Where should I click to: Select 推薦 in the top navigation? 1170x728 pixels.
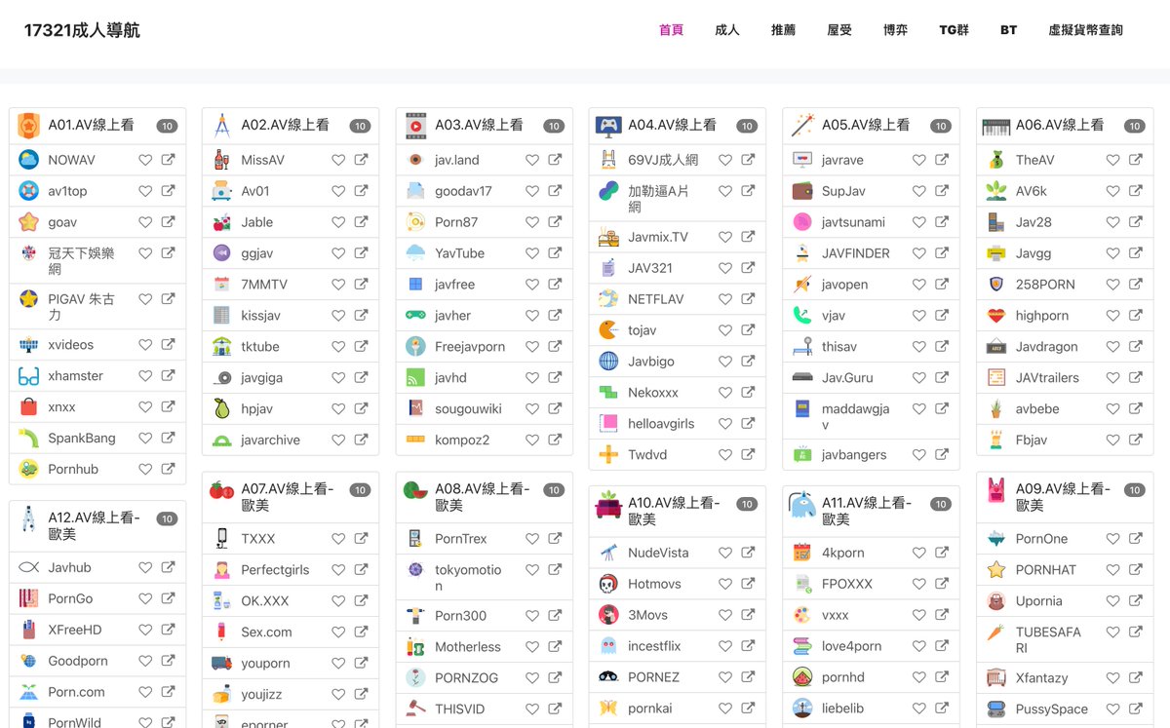point(783,30)
